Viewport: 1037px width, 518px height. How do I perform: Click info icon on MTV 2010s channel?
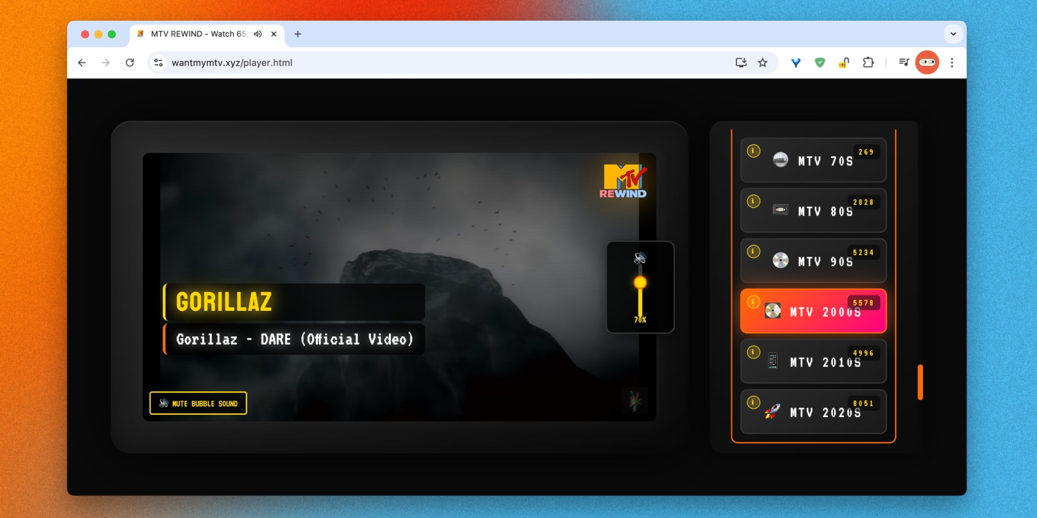(x=753, y=352)
